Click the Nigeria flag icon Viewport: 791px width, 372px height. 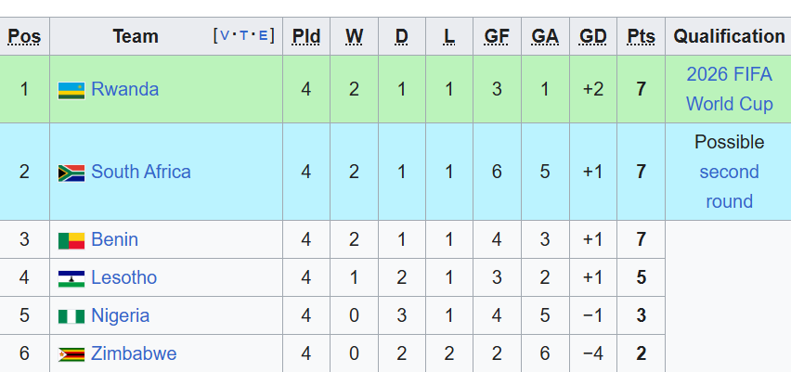[71, 316]
